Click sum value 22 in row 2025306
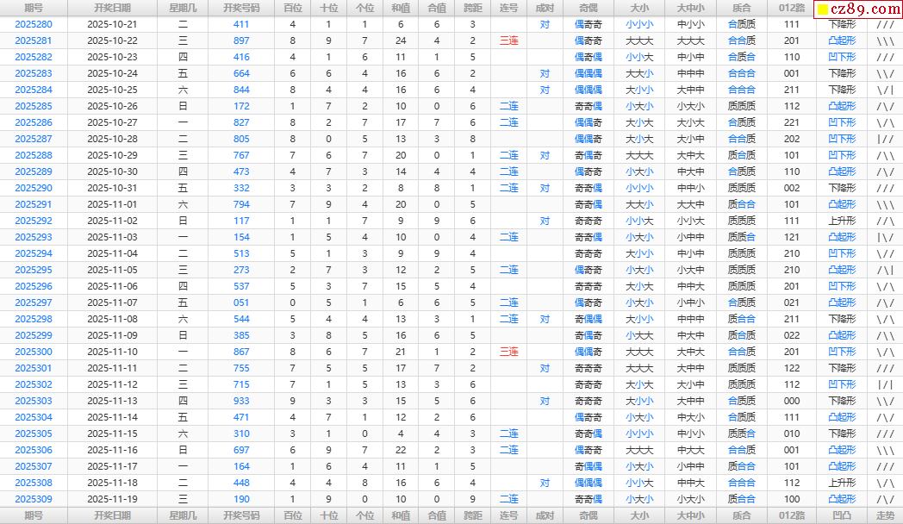Image resolution: width=903 pixels, height=524 pixels. point(401,450)
